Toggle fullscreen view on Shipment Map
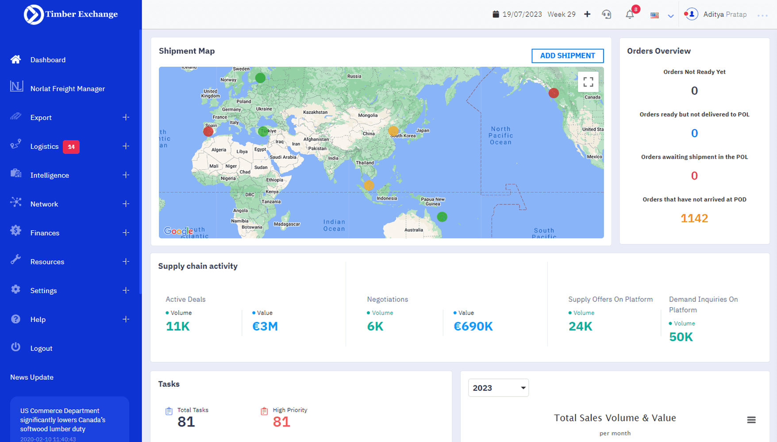Viewport: 777px width, 442px height. click(588, 82)
